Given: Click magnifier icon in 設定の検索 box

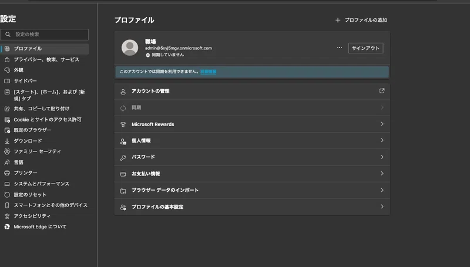Looking at the screenshot, I should (8, 35).
